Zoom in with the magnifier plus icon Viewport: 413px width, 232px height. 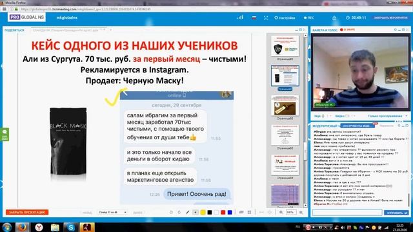pos(301,212)
